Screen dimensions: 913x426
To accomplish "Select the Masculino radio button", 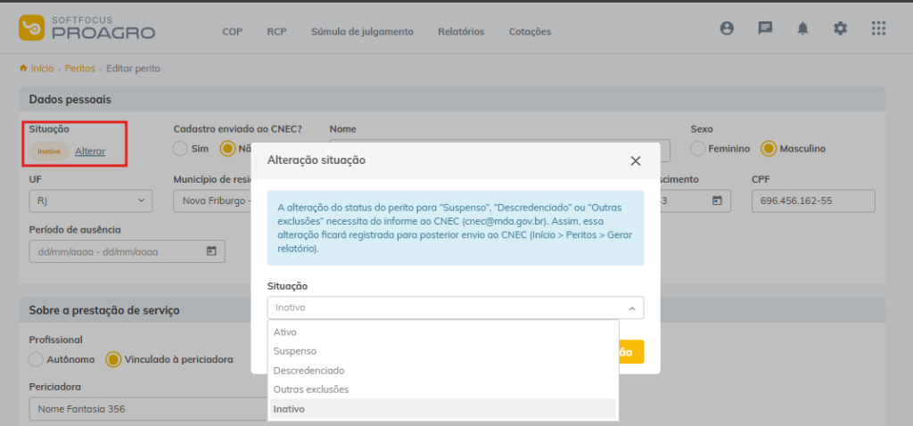I will click(x=769, y=149).
